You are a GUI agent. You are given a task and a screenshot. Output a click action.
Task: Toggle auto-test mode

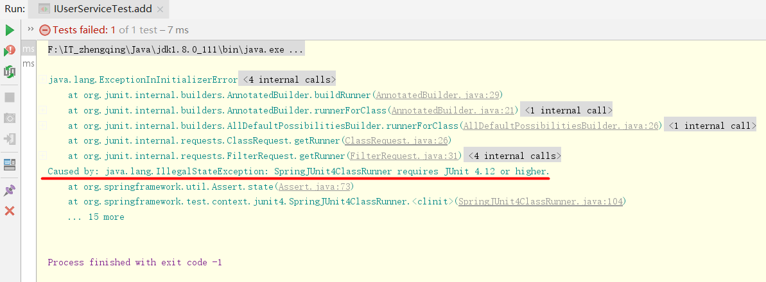[x=9, y=71]
